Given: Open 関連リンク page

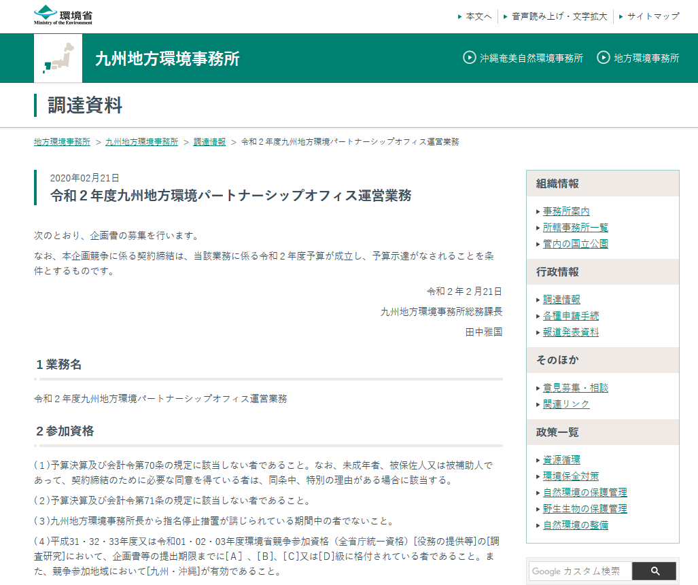Looking at the screenshot, I should point(564,404).
